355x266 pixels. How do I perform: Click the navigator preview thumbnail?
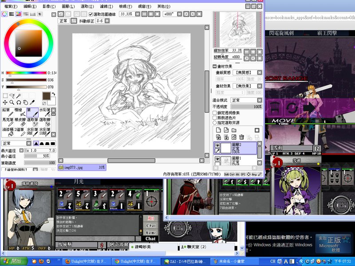(x=238, y=30)
